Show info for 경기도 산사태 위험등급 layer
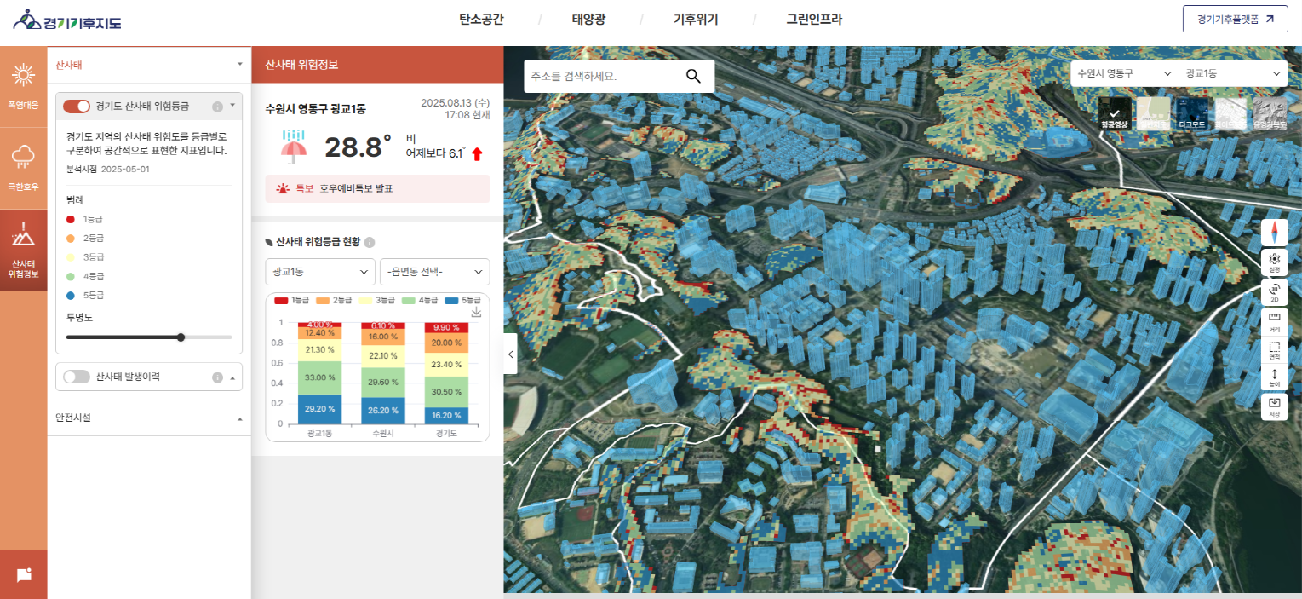 point(217,107)
